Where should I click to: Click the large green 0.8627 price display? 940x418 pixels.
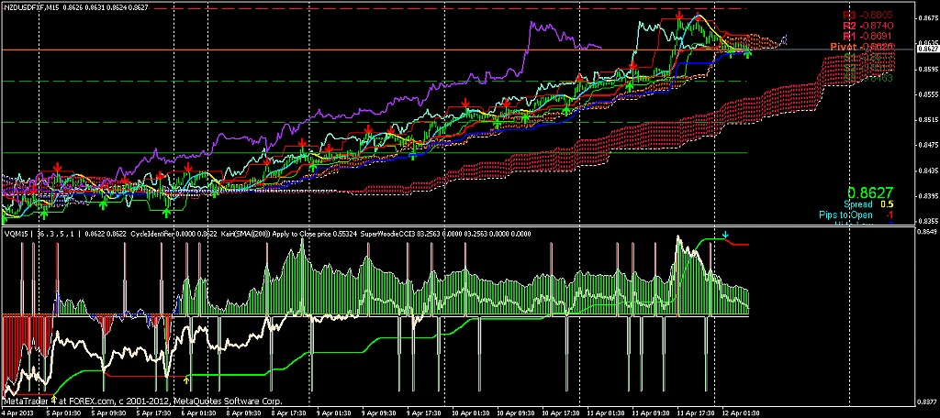pos(869,193)
